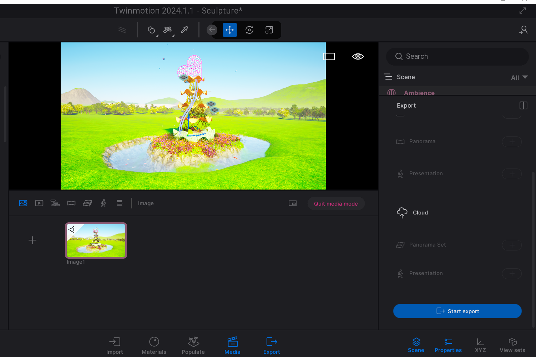Select the Translate move tool
Image resolution: width=536 pixels, height=357 pixels.
230,30
